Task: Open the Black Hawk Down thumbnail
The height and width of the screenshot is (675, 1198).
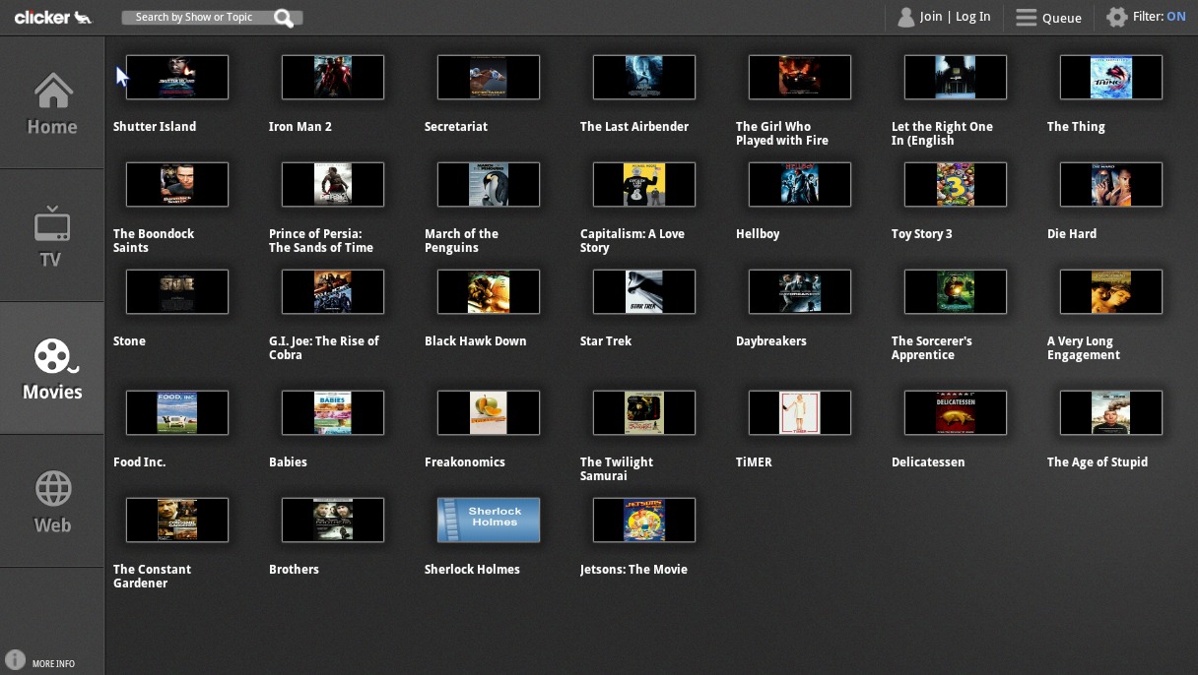Action: point(489,291)
